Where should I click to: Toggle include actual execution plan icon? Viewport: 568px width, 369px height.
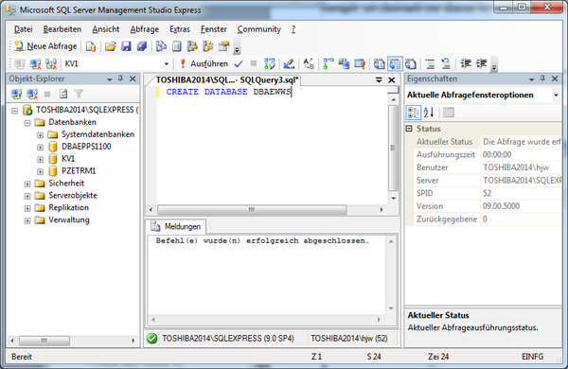pos(328,64)
